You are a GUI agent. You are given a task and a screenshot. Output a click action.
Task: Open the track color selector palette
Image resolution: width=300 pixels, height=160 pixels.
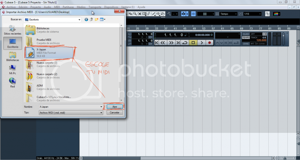pos(277,14)
